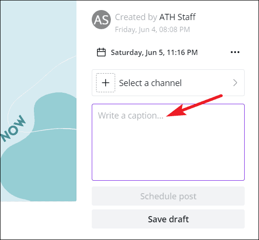Image resolution: width=259 pixels, height=240 pixels.
Task: Open the calendar icon for scheduling
Action: [x=101, y=52]
